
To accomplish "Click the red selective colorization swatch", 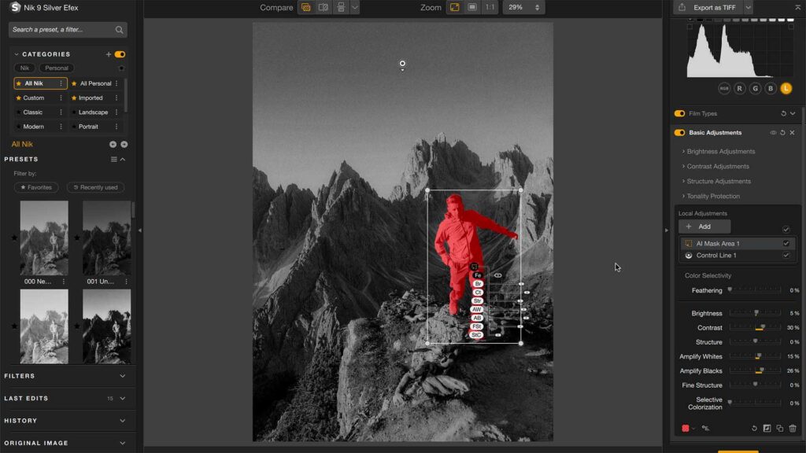I will point(686,428).
